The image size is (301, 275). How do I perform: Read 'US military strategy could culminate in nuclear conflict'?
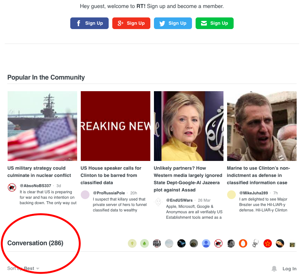pyautogui.click(x=39, y=172)
